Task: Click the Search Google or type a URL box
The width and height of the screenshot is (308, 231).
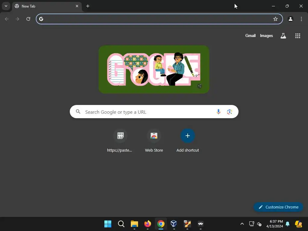Action: [x=154, y=112]
